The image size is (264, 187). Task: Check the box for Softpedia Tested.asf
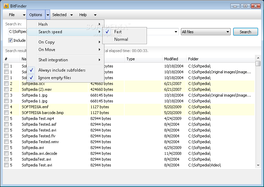point(7,124)
